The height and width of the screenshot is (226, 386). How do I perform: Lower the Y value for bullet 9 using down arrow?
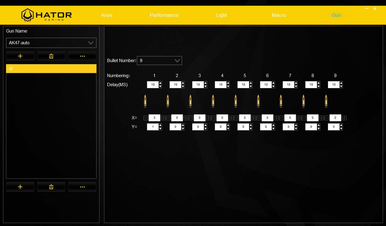coord(341,129)
